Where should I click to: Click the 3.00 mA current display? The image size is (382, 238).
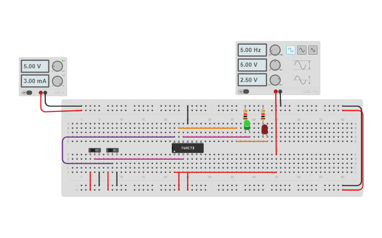tap(35, 81)
